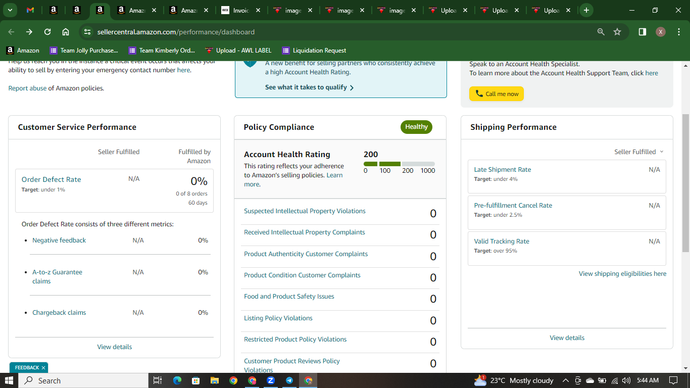The width and height of the screenshot is (690, 388).
Task: Toggle the browser side panel
Action: [642, 32]
